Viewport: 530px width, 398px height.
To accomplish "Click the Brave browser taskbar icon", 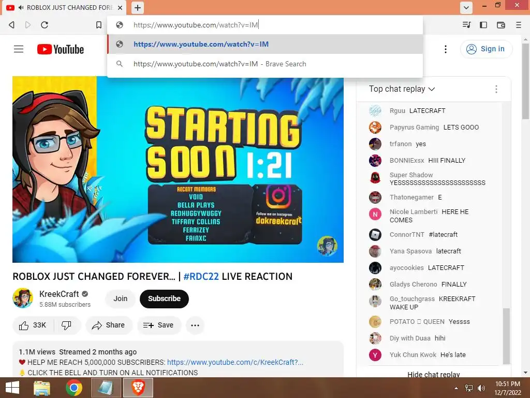I will [x=138, y=388].
